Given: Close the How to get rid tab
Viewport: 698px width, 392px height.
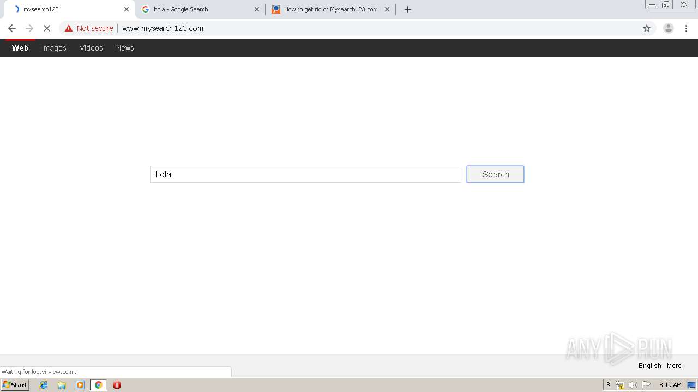Looking at the screenshot, I should (387, 9).
